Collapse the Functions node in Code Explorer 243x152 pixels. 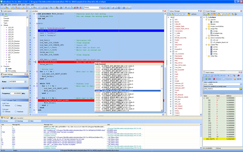click(x=2, y=66)
